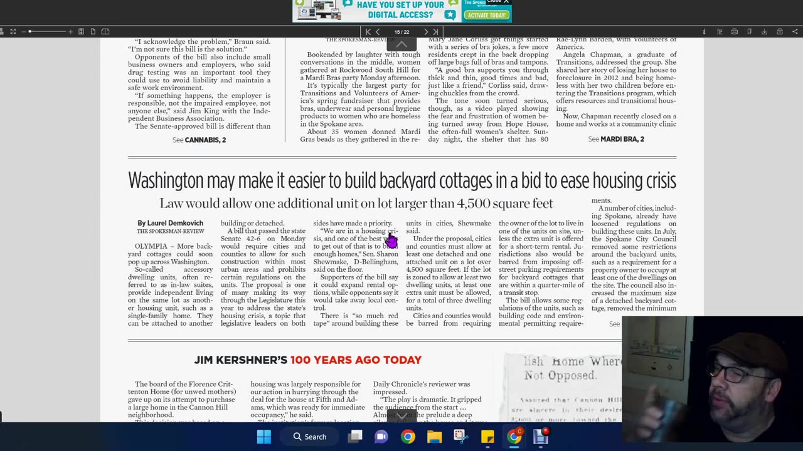Open the archive icon

click(780, 32)
